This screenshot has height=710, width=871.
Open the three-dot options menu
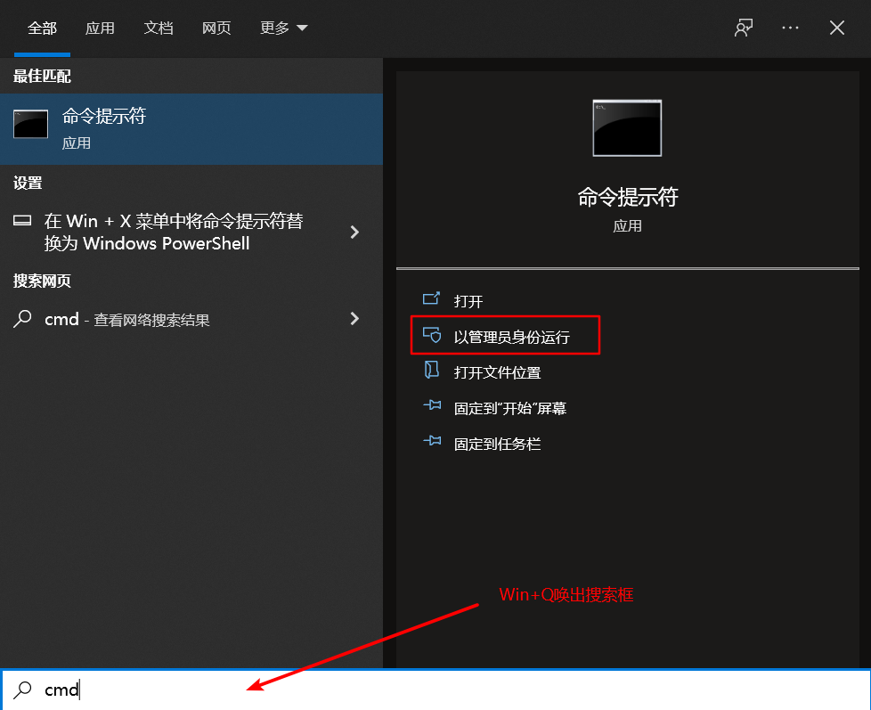click(790, 28)
